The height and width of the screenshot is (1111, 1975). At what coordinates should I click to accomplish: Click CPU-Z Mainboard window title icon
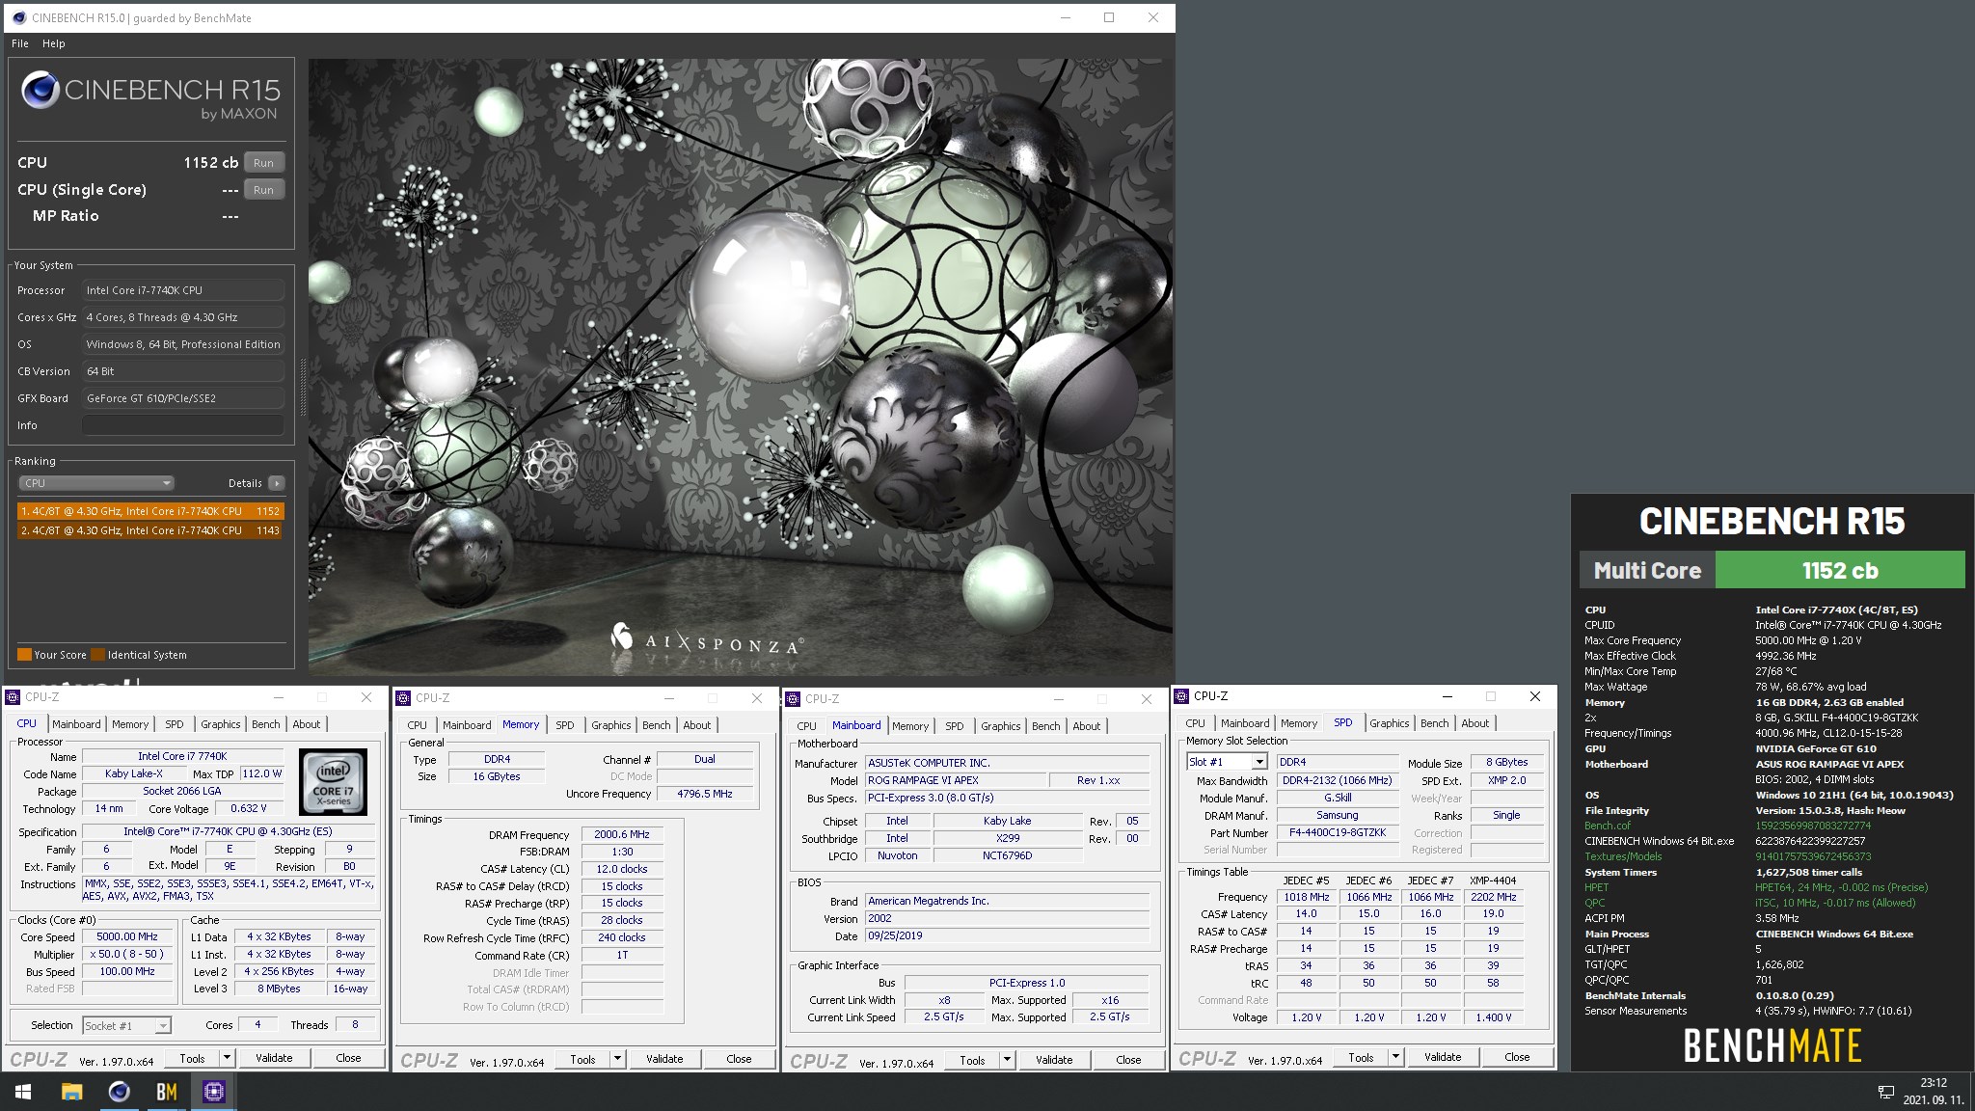pos(794,698)
